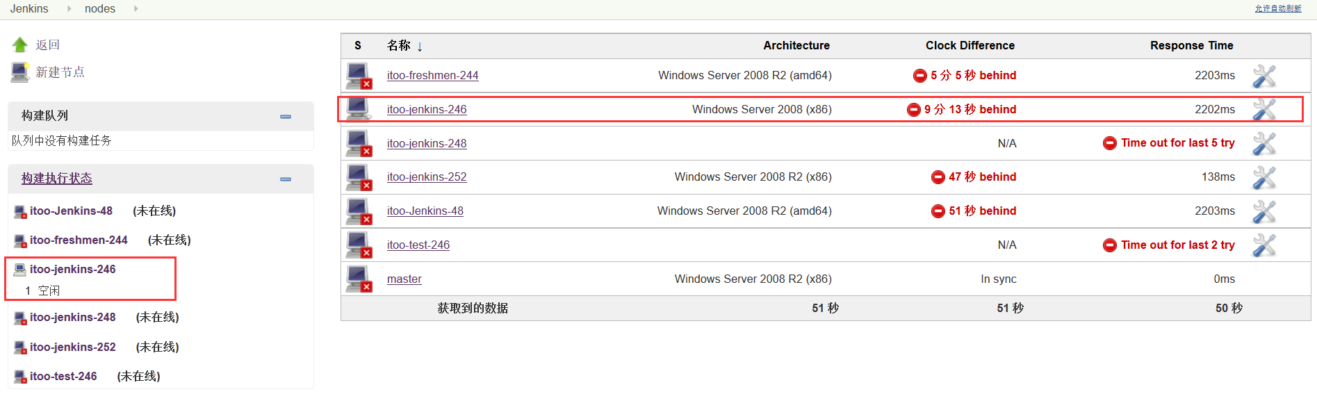Click the green Back arrow icon
This screenshot has width=1317, height=401.
coord(19,45)
